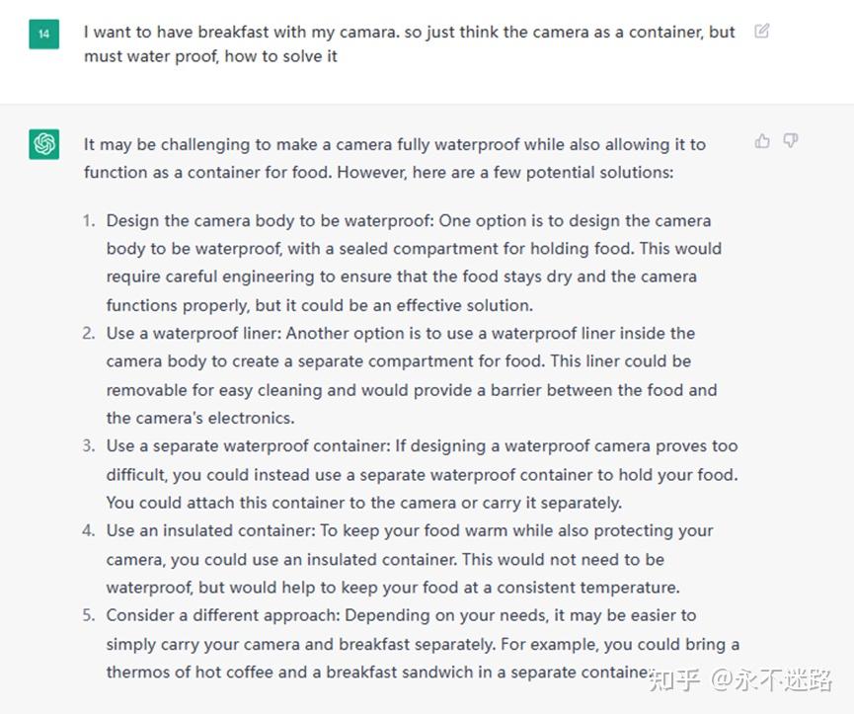The height and width of the screenshot is (714, 854).
Task: Click the list number 1 marker
Action: [x=89, y=220]
